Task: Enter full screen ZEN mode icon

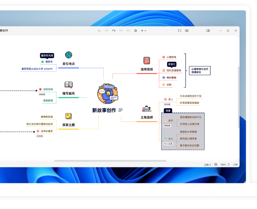Action: [180, 31]
